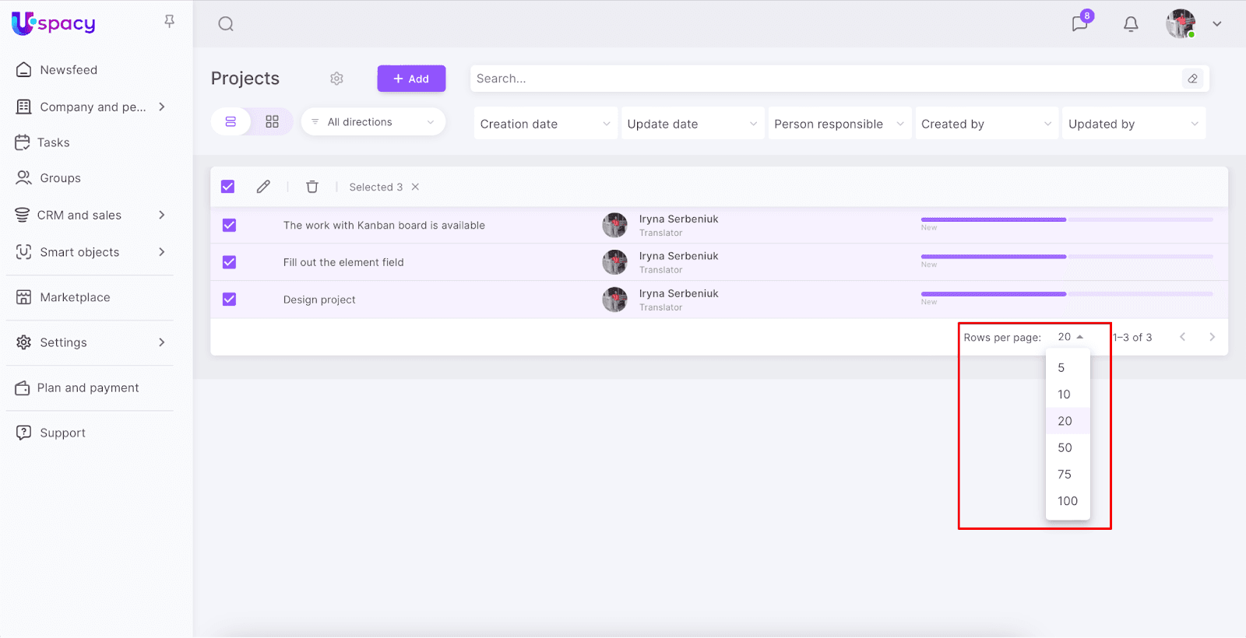Click into the Search input field
This screenshot has height=638, width=1246.
click(x=825, y=79)
